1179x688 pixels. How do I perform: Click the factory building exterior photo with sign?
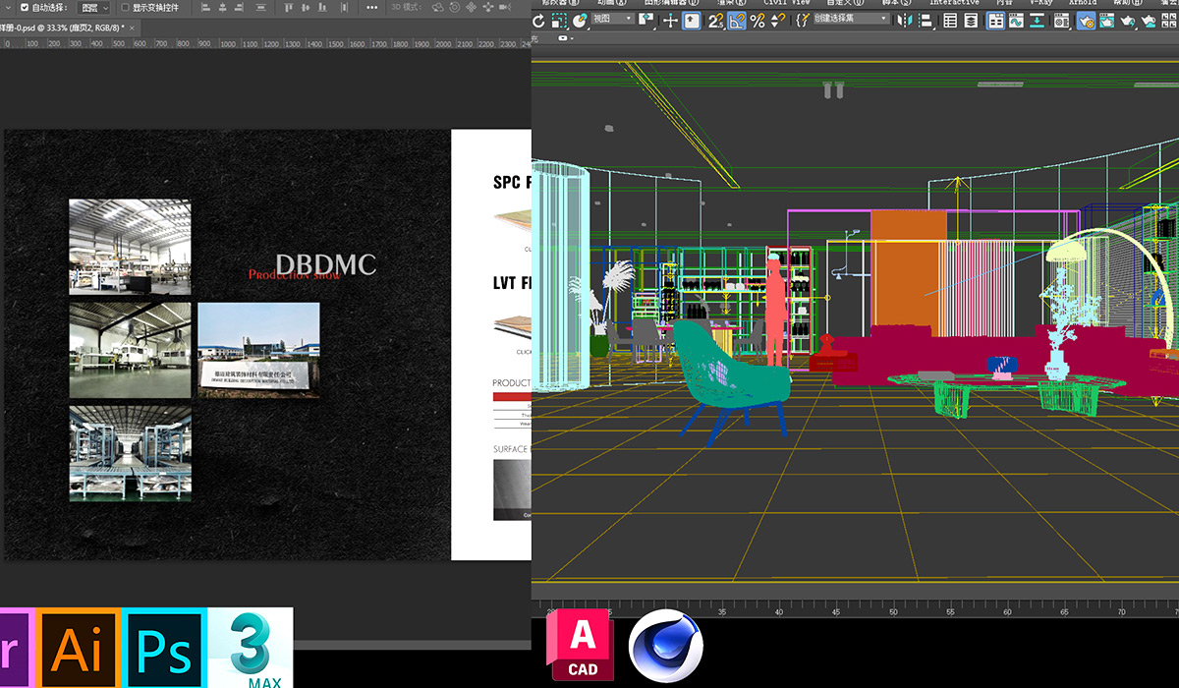tap(258, 350)
